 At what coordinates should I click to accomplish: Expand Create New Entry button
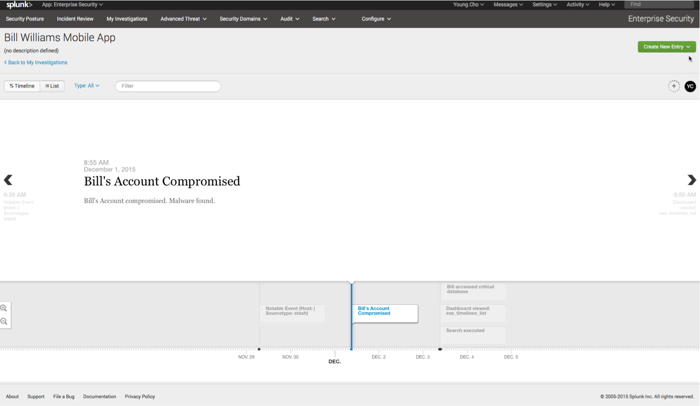[666, 47]
